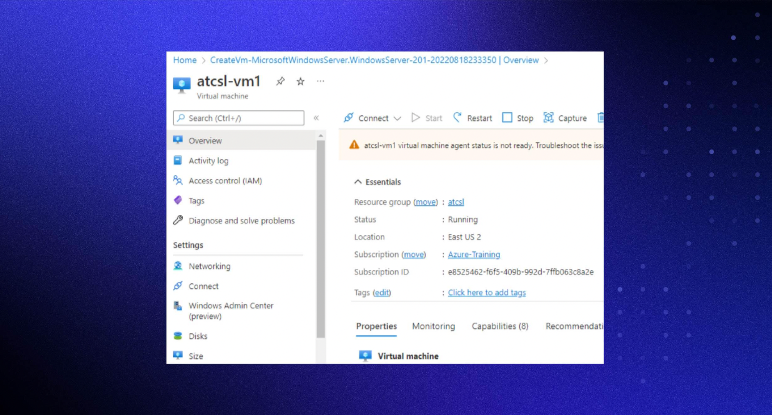773x415 pixels.
Task: Switch to the Properties tab
Action: [x=376, y=326]
